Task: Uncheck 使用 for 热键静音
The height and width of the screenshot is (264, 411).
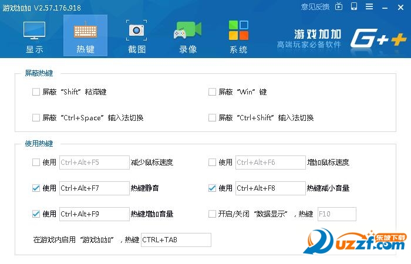Action: [x=36, y=188]
